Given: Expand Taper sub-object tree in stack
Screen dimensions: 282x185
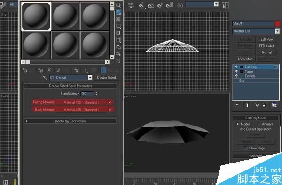Looking at the screenshot, I should point(242,72).
